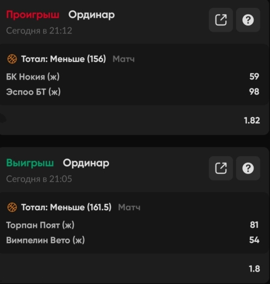Tap basketball icon beside Тотал: Меньше (161.5)
This screenshot has height=284, width=270.
point(12,207)
